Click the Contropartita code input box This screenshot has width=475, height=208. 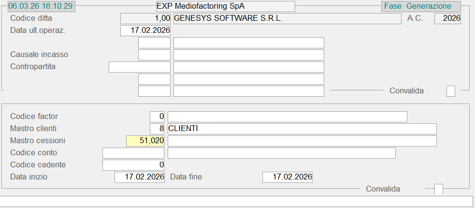click(140, 67)
